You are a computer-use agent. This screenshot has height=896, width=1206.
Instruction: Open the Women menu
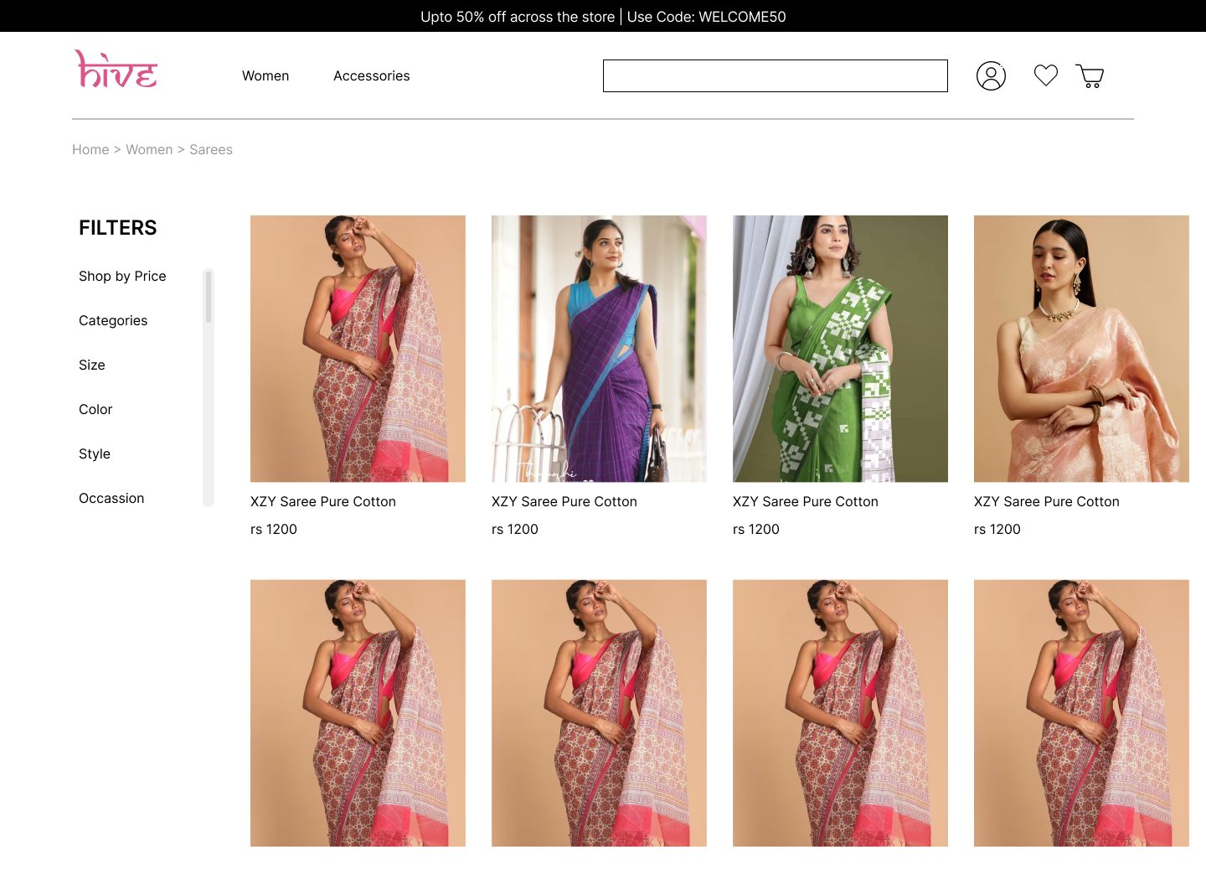tap(265, 75)
